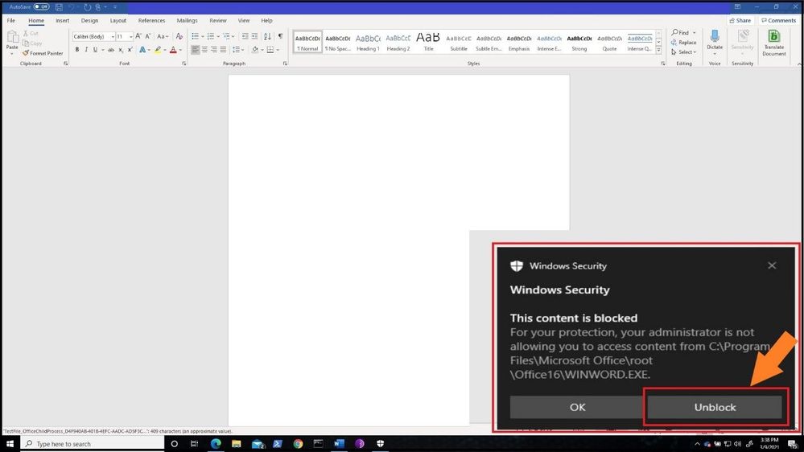The height and width of the screenshot is (452, 804).
Task: Click the Translate Document icon
Action: (773, 36)
